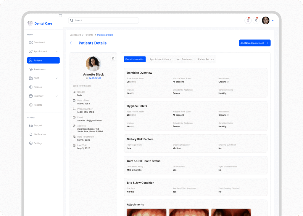
Task: Open Reports in the sidebar menu
Action: (38, 105)
